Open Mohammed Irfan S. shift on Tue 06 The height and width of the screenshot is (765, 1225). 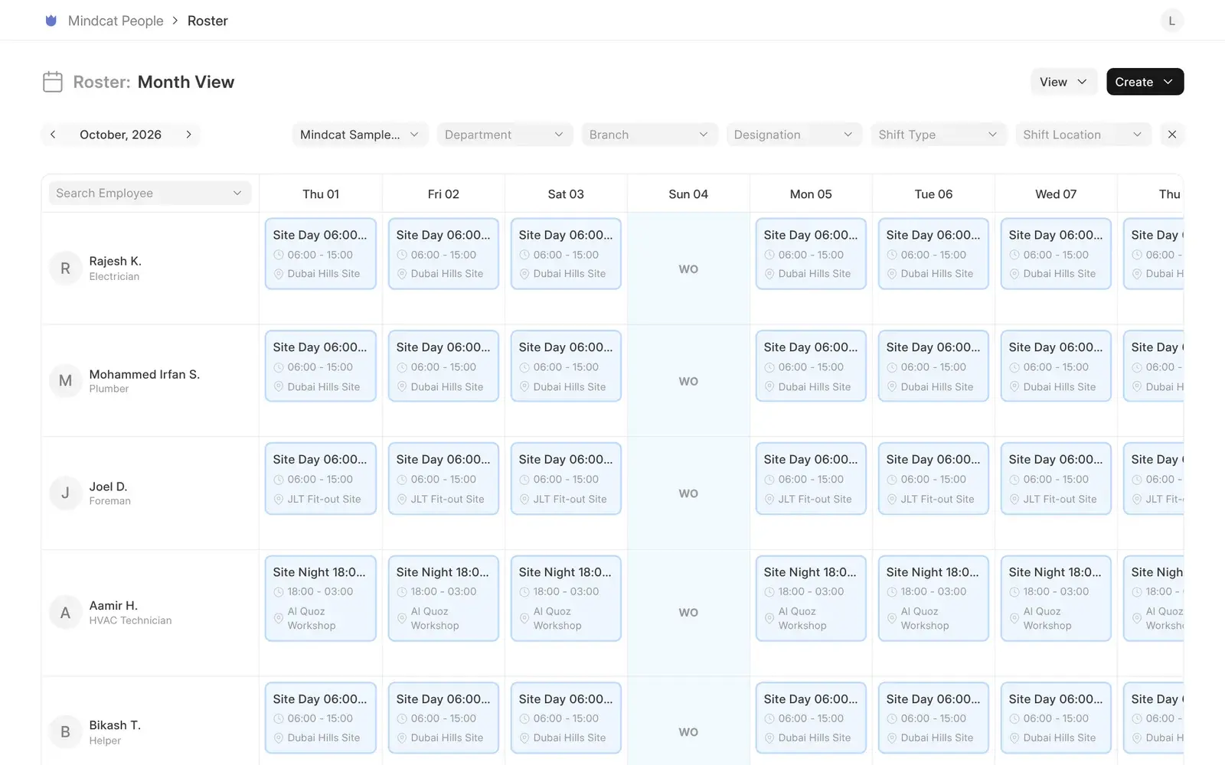pyautogui.click(x=933, y=366)
